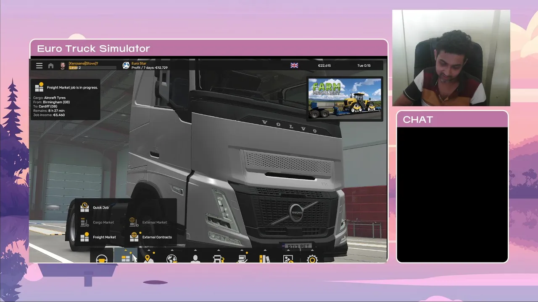Click the External Contracts globe icon
538x302 pixels.
pyautogui.click(x=134, y=237)
